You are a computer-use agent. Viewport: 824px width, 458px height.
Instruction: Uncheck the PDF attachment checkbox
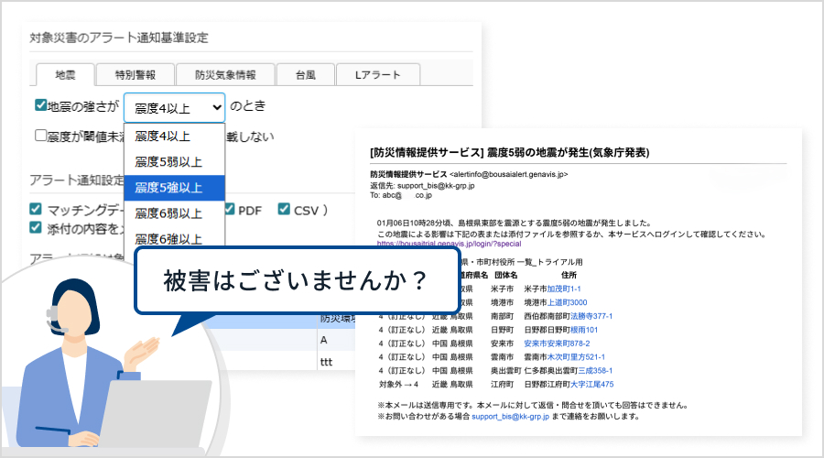[230, 209]
